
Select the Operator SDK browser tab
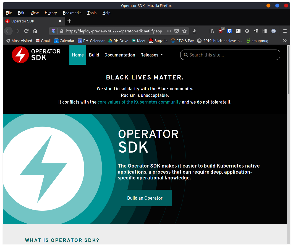pos(34,21)
